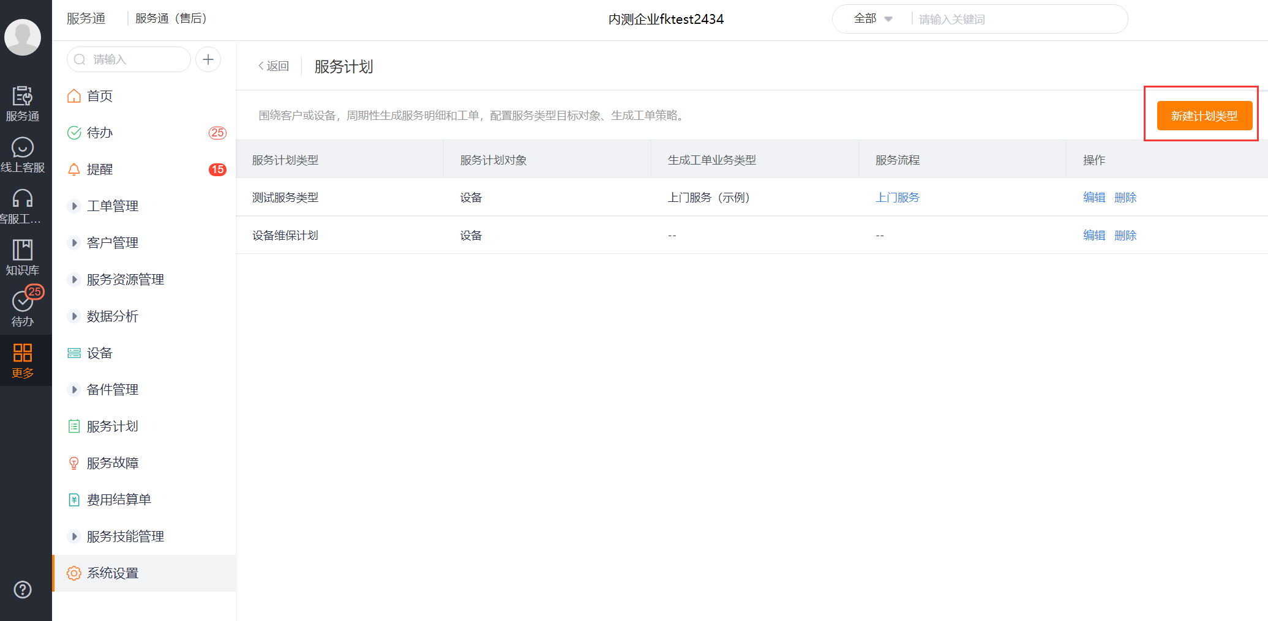Viewport: 1268px width, 621px height.
Task: Click 生成工单业务类型 column header
Action: [x=712, y=160]
